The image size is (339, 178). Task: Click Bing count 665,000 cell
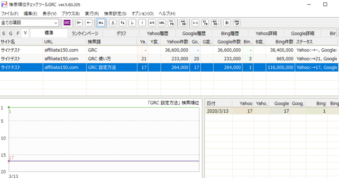[x=280, y=59]
